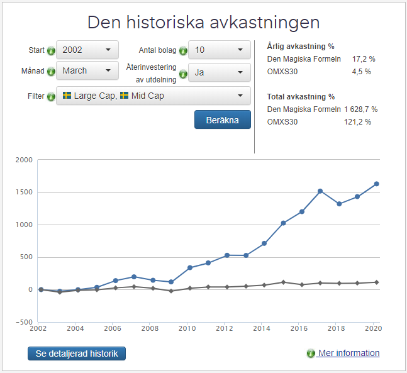Screen dimensions: 407x373
Task: Open the Månad dropdown showing March
Action: pyautogui.click(x=87, y=70)
